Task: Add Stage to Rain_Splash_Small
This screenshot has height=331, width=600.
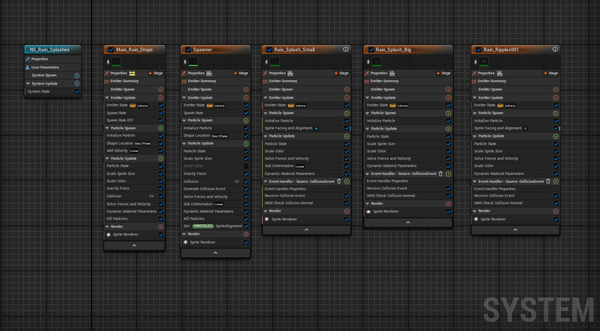Action: 342,73
